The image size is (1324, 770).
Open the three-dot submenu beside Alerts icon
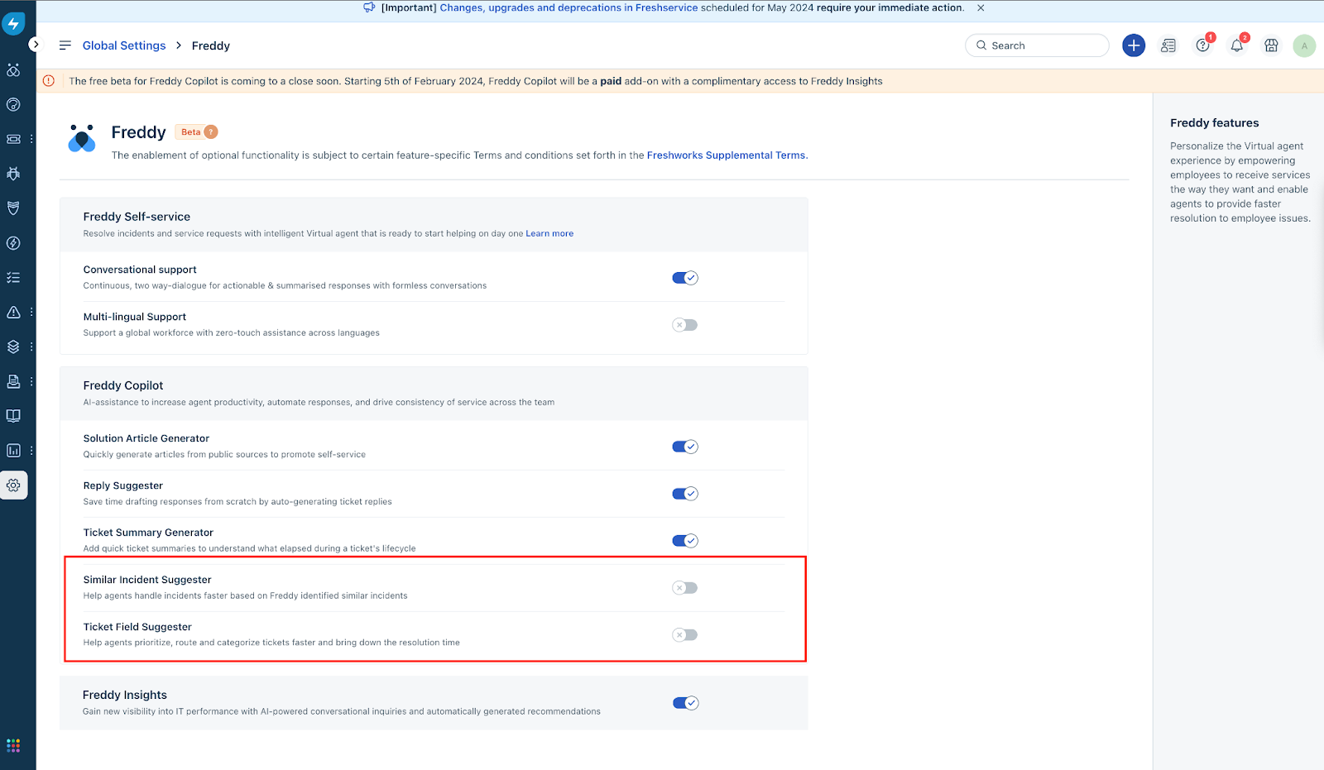click(x=31, y=312)
